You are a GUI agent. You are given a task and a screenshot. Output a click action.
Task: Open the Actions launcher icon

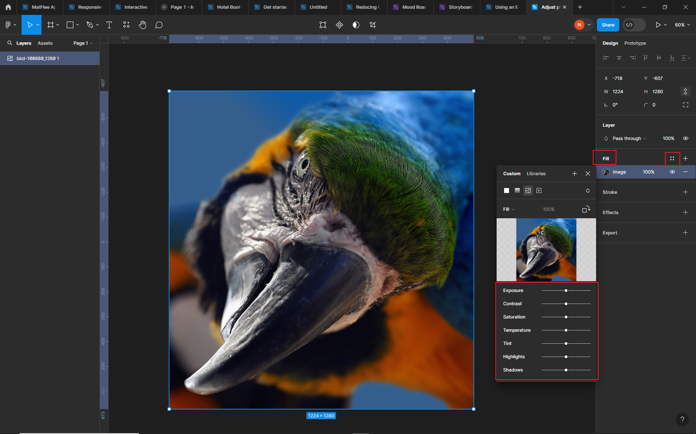[126, 24]
